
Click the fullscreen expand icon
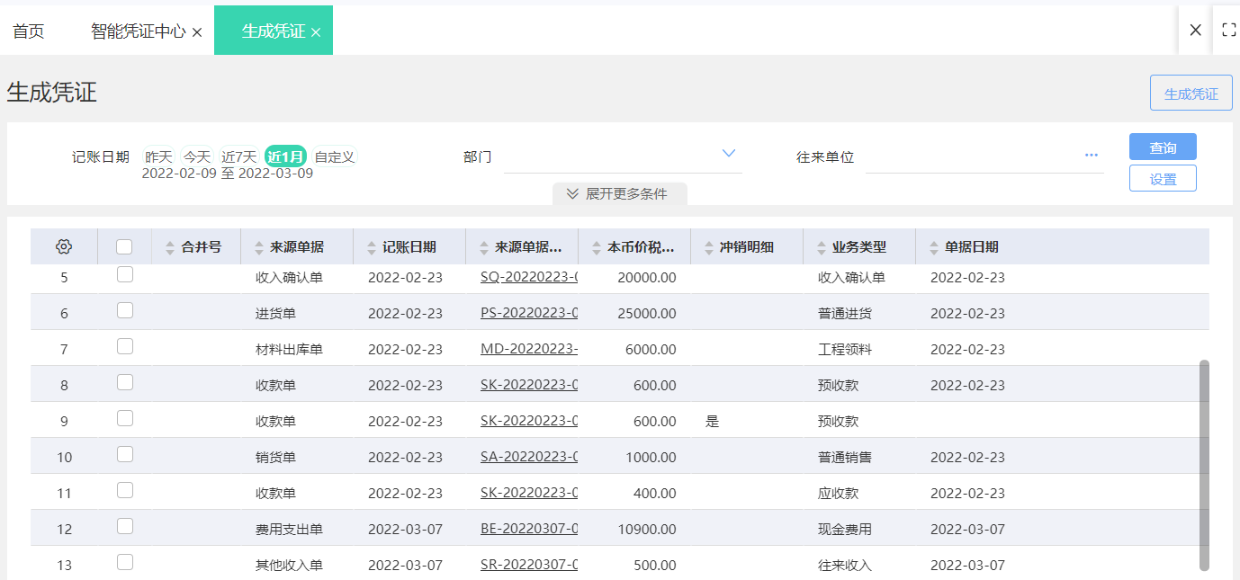click(x=1228, y=30)
